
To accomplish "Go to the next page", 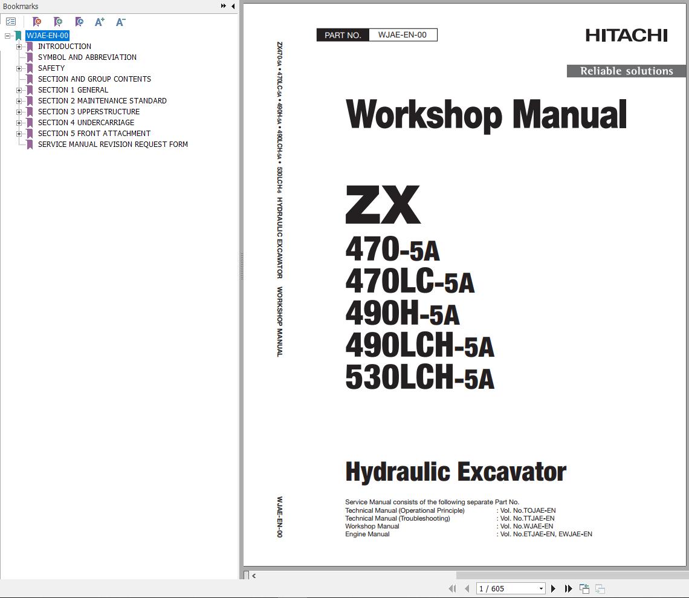I will 553,588.
